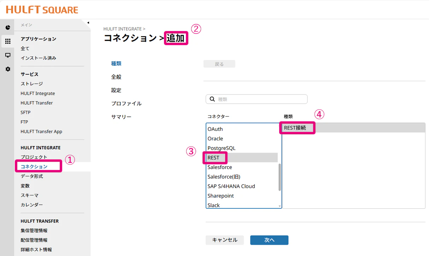Viewport: 441px width, 256px height.
Task: Click the connector list scrollbar thumb
Action: (280, 177)
